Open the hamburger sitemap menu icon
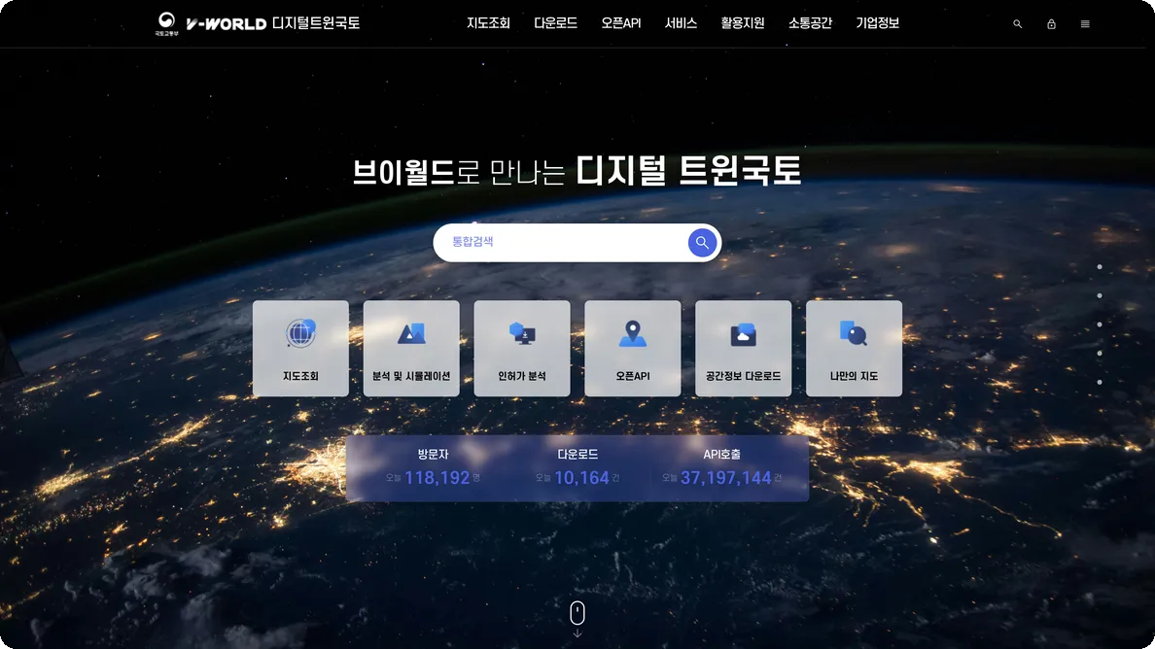Image resolution: width=1155 pixels, height=649 pixels. click(1085, 24)
